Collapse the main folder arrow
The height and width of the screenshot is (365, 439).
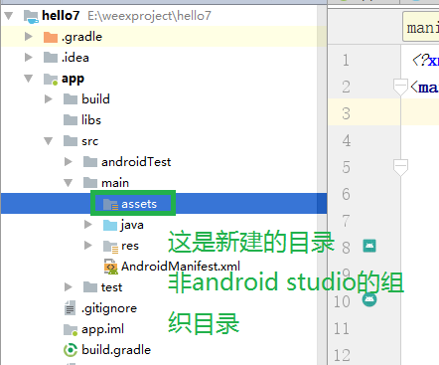tap(69, 183)
